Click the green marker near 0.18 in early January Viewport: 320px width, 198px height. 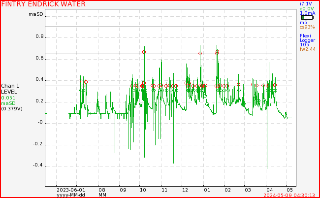(x=207, y=104)
